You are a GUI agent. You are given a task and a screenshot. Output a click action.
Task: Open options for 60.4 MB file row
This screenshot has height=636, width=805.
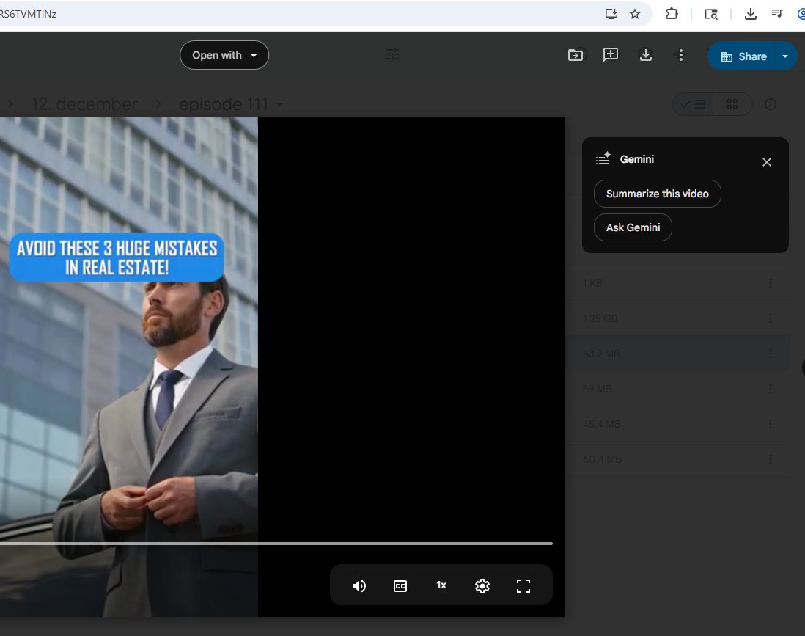click(770, 459)
